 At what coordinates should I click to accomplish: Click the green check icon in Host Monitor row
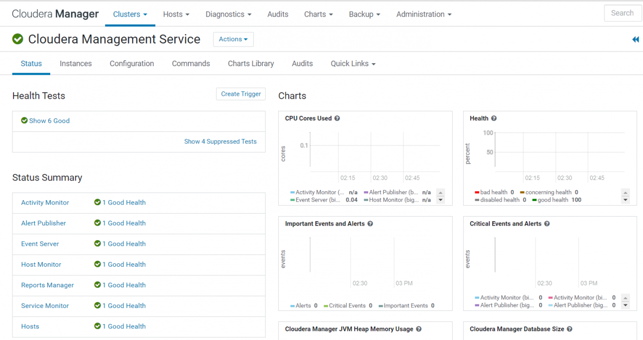97,264
